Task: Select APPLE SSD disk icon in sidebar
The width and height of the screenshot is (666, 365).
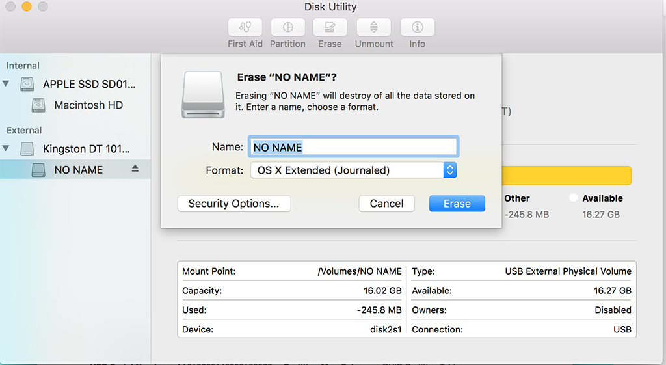Action: pos(27,84)
